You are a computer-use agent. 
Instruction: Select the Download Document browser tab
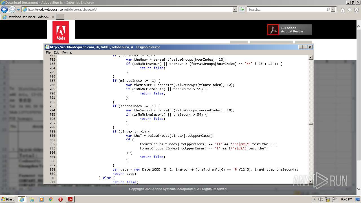(x=28, y=17)
